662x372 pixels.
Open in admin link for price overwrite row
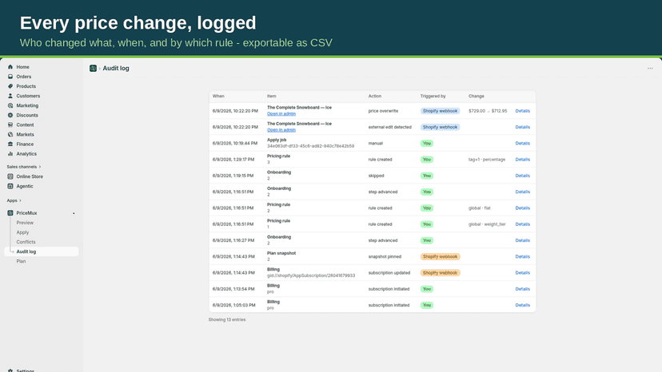[x=281, y=114]
